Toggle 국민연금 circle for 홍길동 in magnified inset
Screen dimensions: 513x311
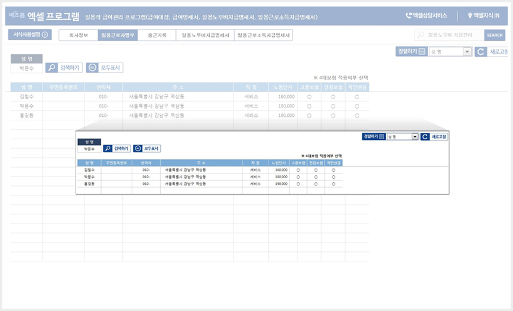[333, 184]
